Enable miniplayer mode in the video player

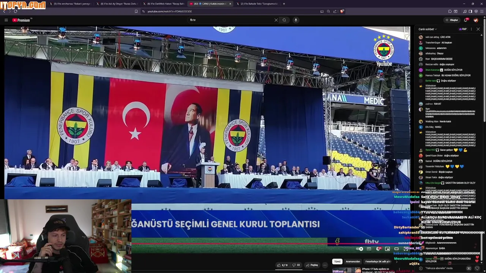(387, 249)
